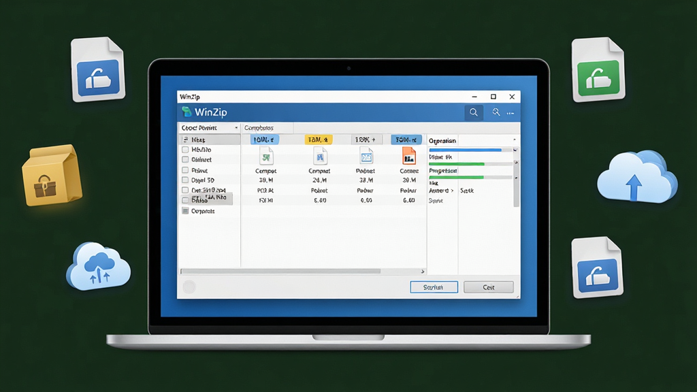Click the "24.M" size under the blue document
The image size is (697, 392).
(319, 180)
